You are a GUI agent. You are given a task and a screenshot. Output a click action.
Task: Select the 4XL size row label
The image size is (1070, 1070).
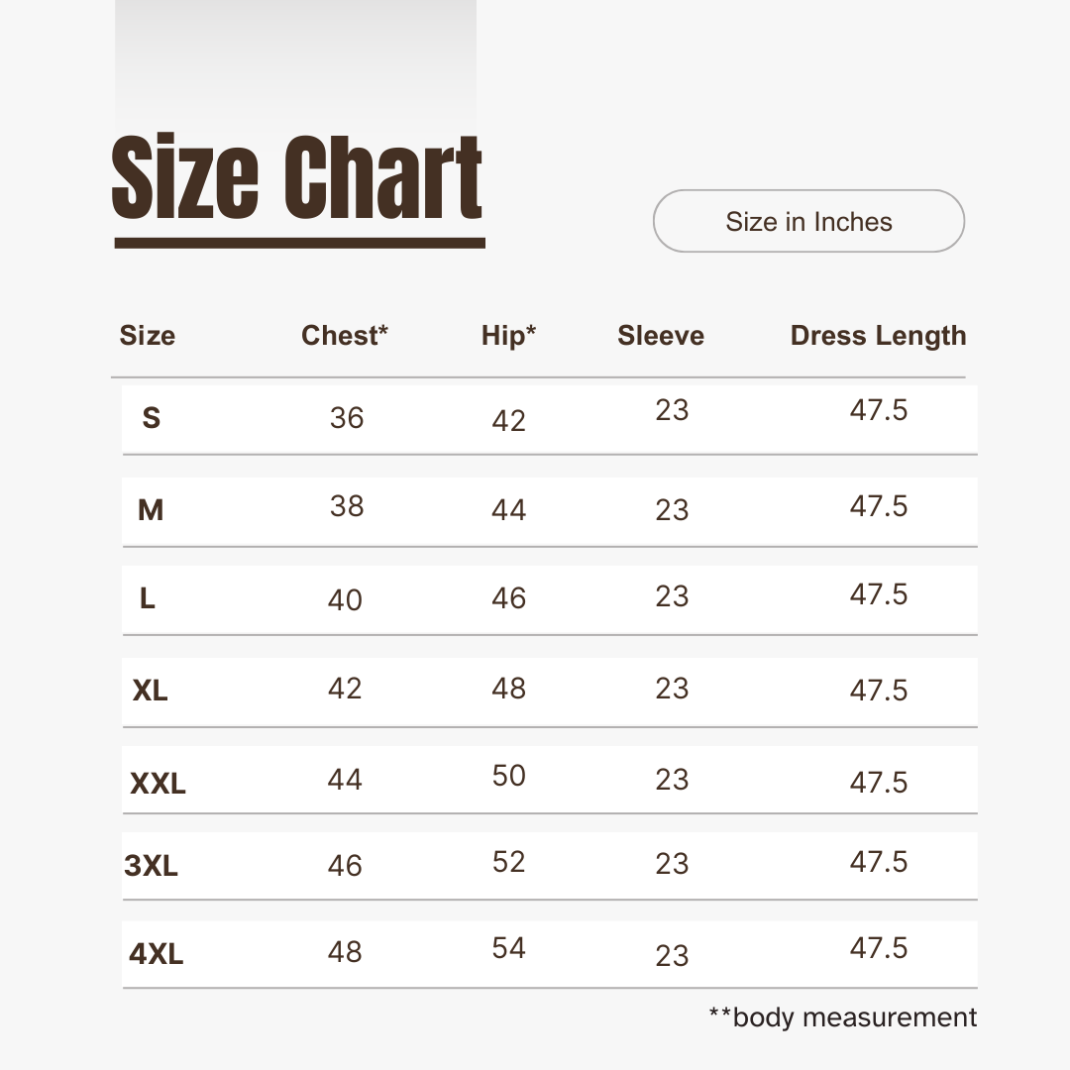point(156,954)
